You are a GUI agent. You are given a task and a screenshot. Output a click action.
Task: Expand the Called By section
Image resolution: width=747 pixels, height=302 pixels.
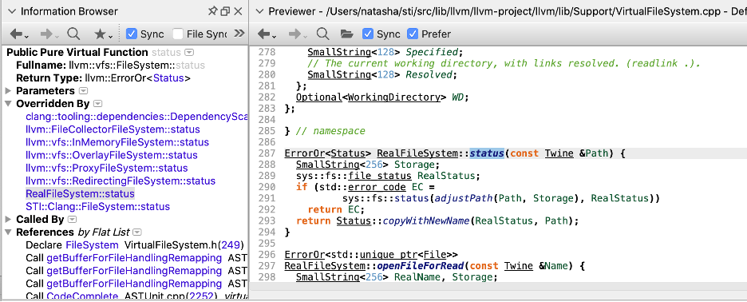point(8,220)
